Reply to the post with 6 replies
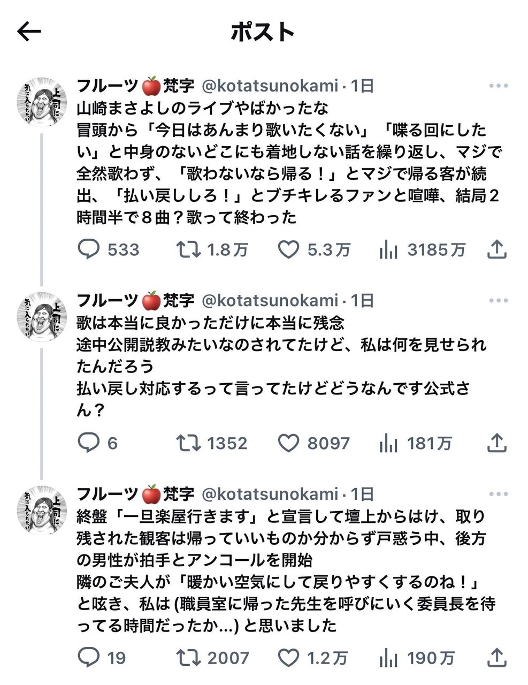Screen dimensions: 528x685 click(x=89, y=443)
